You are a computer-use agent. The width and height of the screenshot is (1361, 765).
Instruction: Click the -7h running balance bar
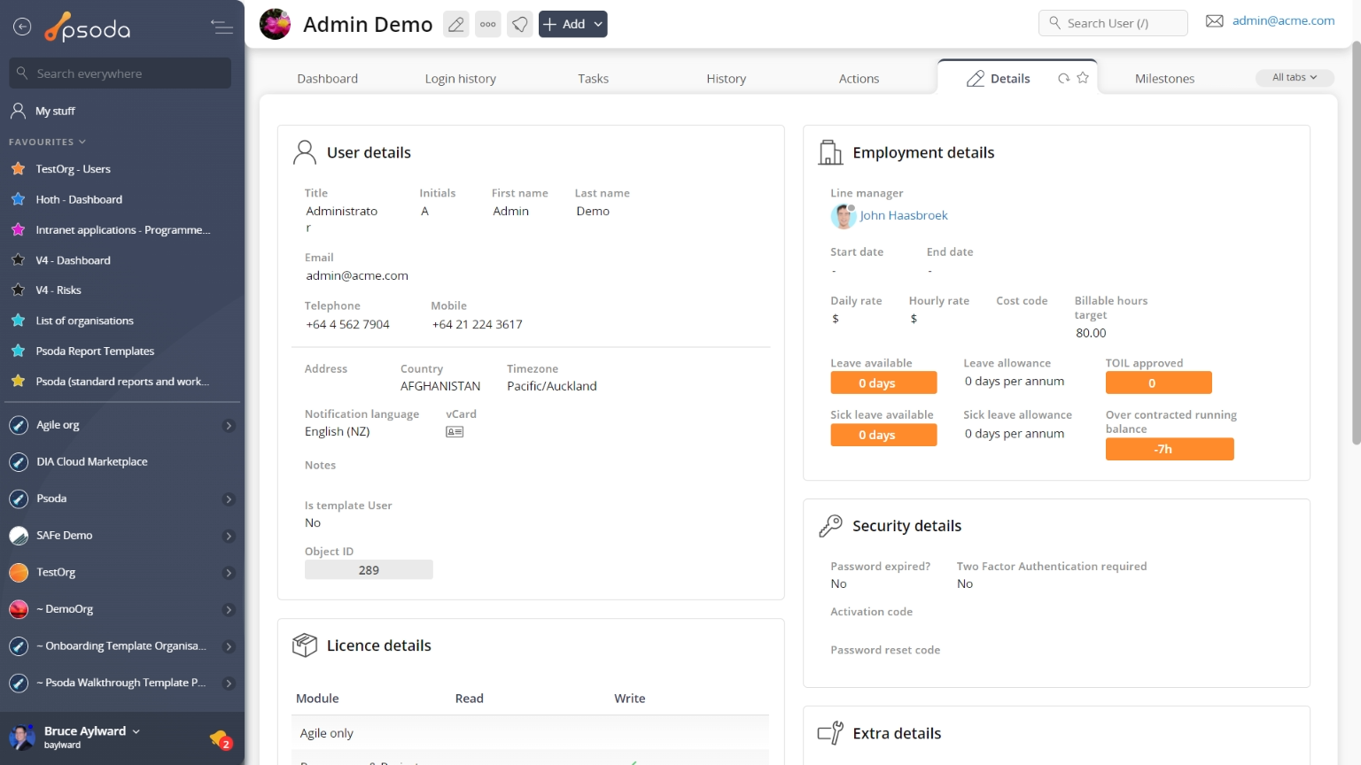coord(1170,449)
